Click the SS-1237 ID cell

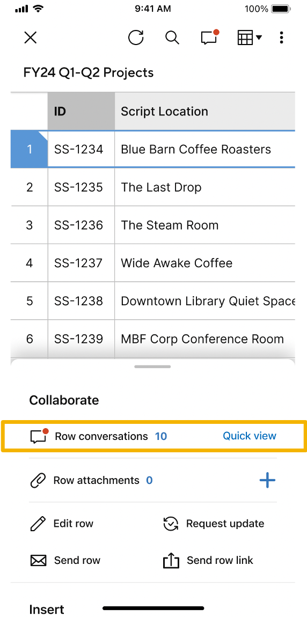click(82, 263)
